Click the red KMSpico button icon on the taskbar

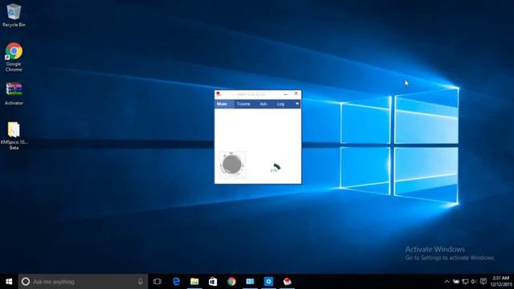point(288,282)
